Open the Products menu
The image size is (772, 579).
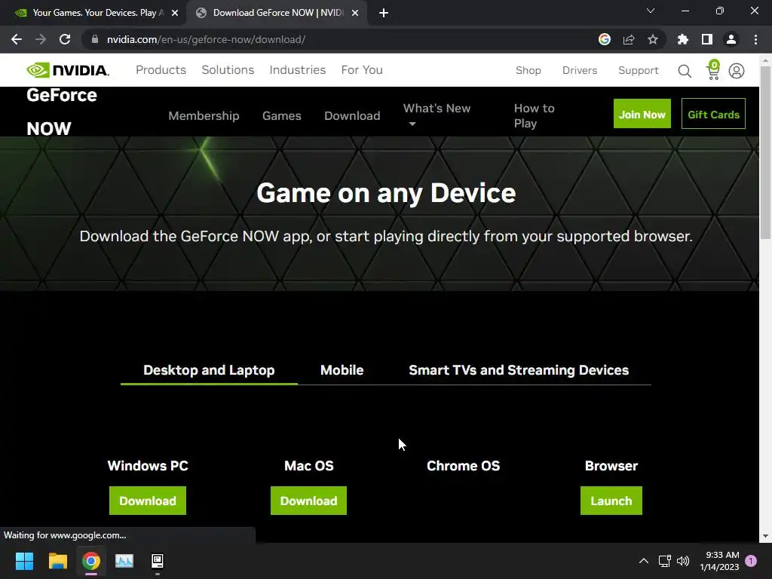pos(161,70)
